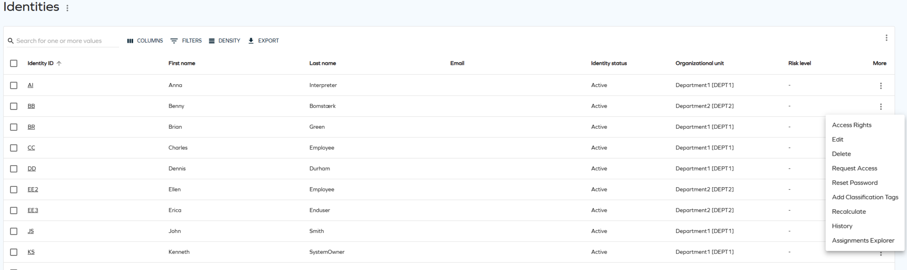Open More menu for Anna Interpreter row
The height and width of the screenshot is (270, 907).
(881, 86)
